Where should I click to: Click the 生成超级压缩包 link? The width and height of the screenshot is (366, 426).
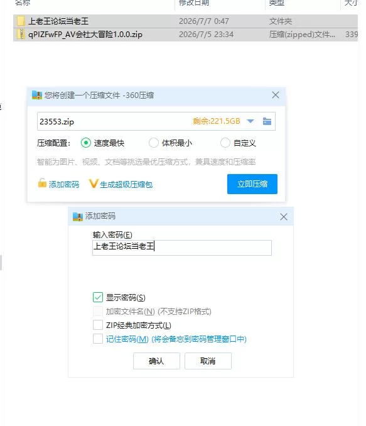pyautogui.click(x=126, y=185)
